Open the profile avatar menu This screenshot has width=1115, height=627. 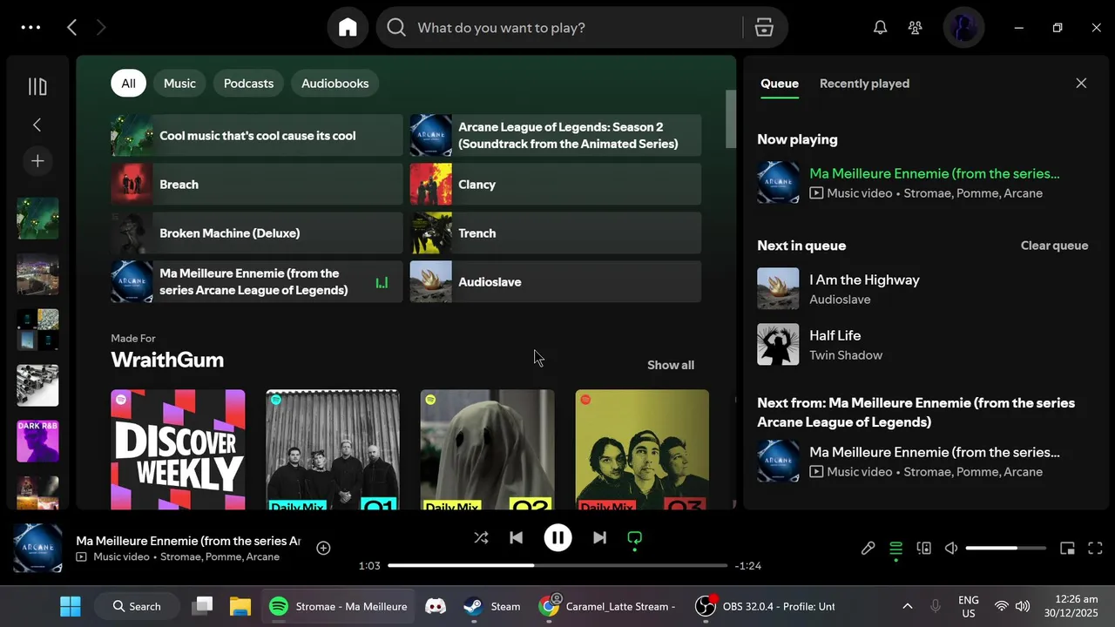963,28
